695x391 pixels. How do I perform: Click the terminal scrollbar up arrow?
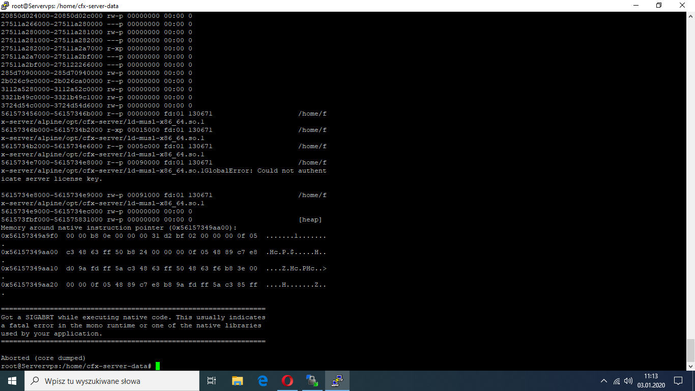pyautogui.click(x=690, y=16)
